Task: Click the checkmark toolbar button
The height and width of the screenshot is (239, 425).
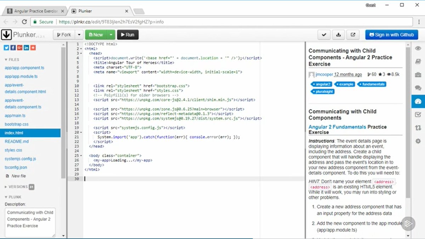Action: tap(324, 35)
